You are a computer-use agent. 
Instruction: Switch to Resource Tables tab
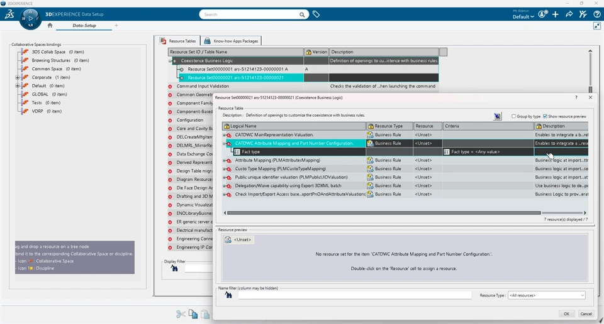click(x=177, y=41)
